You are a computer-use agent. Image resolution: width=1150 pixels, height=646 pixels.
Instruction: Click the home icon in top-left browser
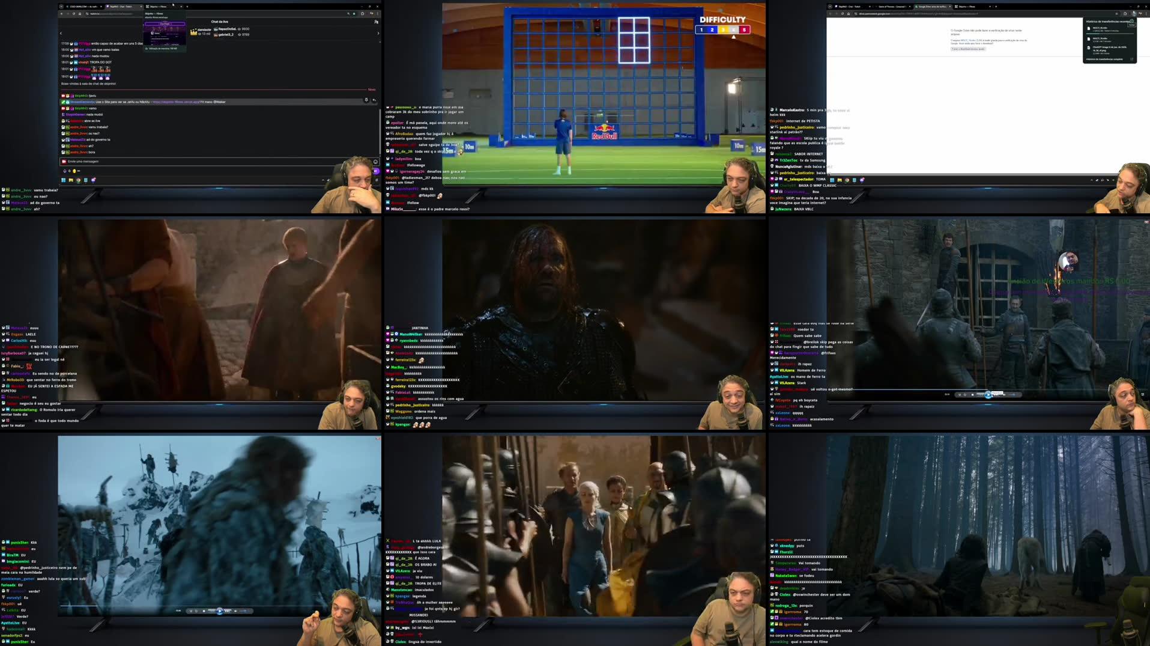click(x=80, y=14)
